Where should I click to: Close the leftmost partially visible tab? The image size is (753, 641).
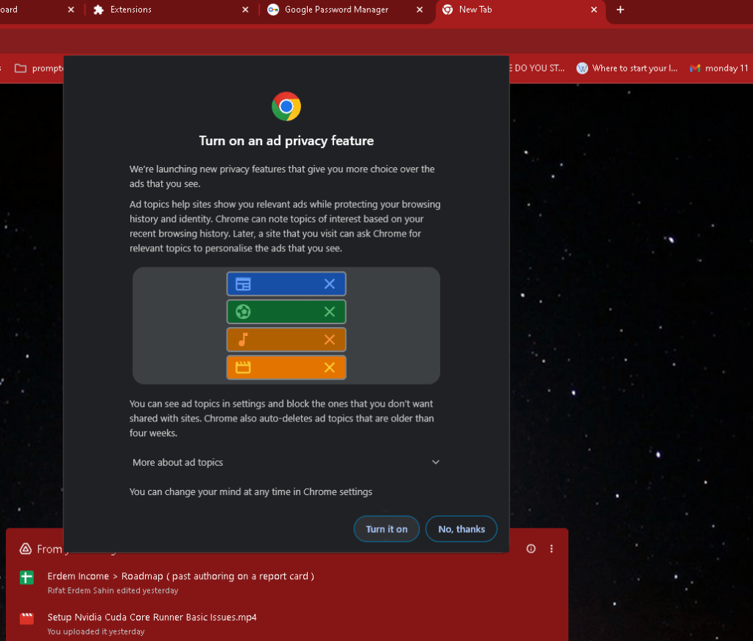(71, 10)
